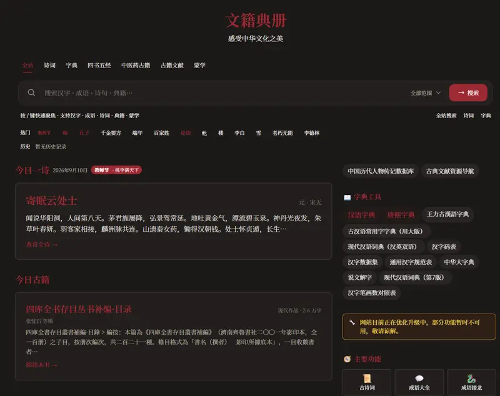Click the red 搜索 button

[468, 92]
